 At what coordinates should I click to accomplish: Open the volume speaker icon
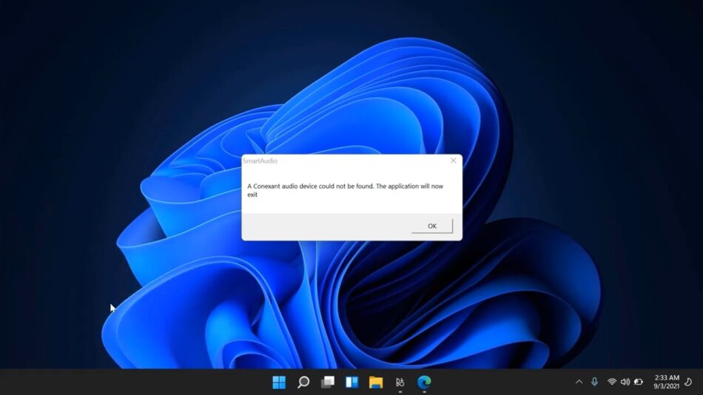pos(625,382)
